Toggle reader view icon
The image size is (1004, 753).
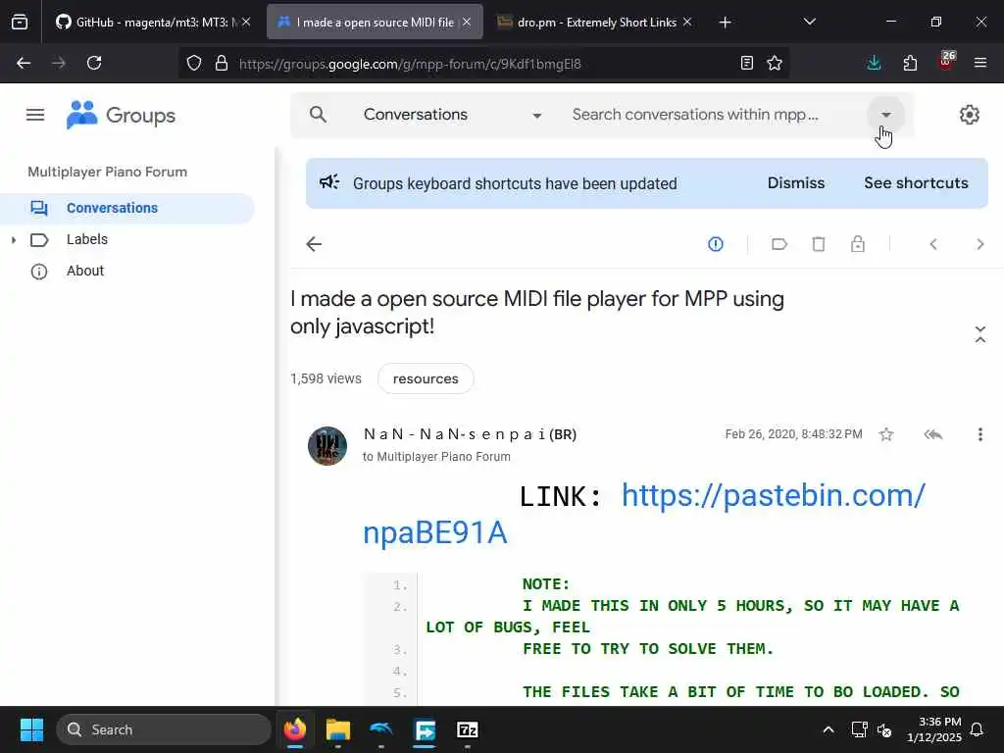click(746, 63)
